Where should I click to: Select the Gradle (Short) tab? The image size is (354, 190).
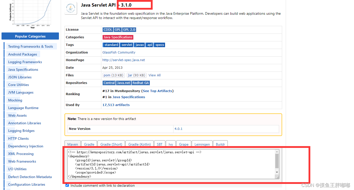click(111, 144)
